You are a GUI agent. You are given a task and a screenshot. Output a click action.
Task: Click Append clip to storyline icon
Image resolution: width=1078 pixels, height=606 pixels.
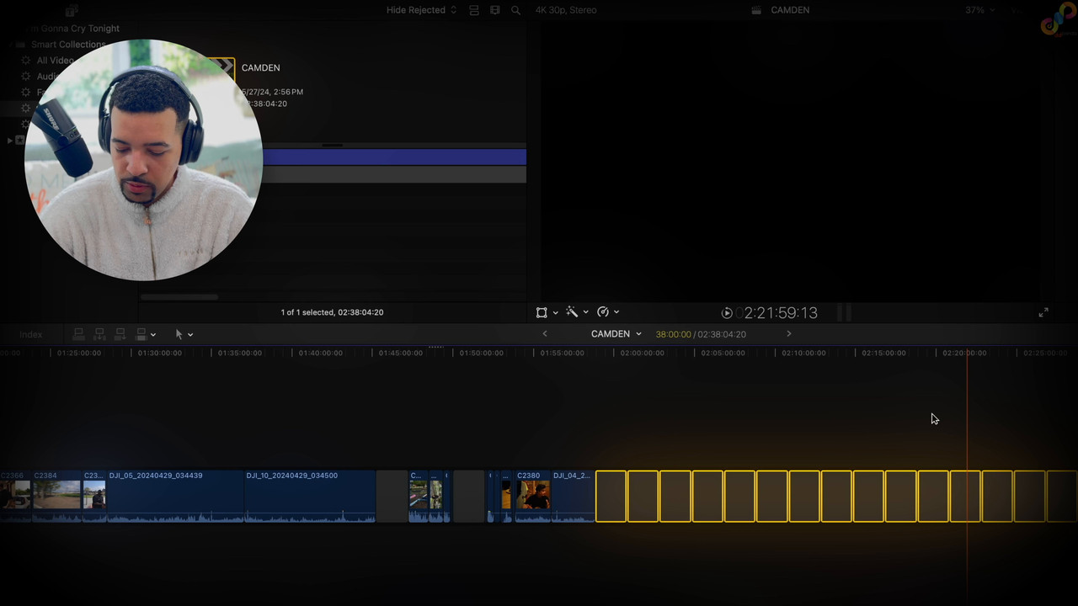[120, 334]
